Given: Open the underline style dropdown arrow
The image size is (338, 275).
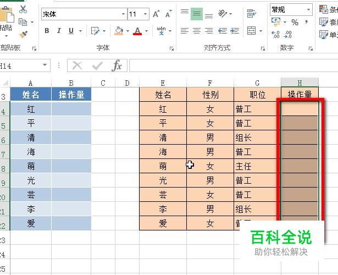Looking at the screenshot, I should [80, 31].
